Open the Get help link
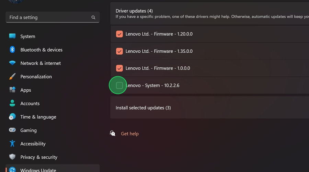The height and width of the screenshot is (172, 309). click(x=130, y=134)
